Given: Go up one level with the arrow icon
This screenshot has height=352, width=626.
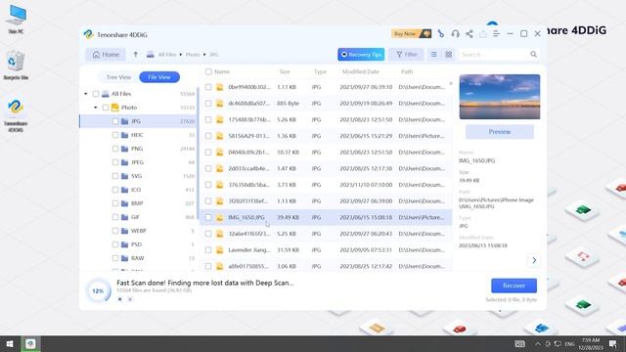Looking at the screenshot, I should click(135, 55).
